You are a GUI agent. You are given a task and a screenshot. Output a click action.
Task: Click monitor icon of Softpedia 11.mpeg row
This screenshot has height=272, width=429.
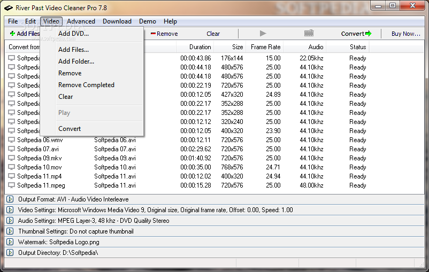point(11,185)
